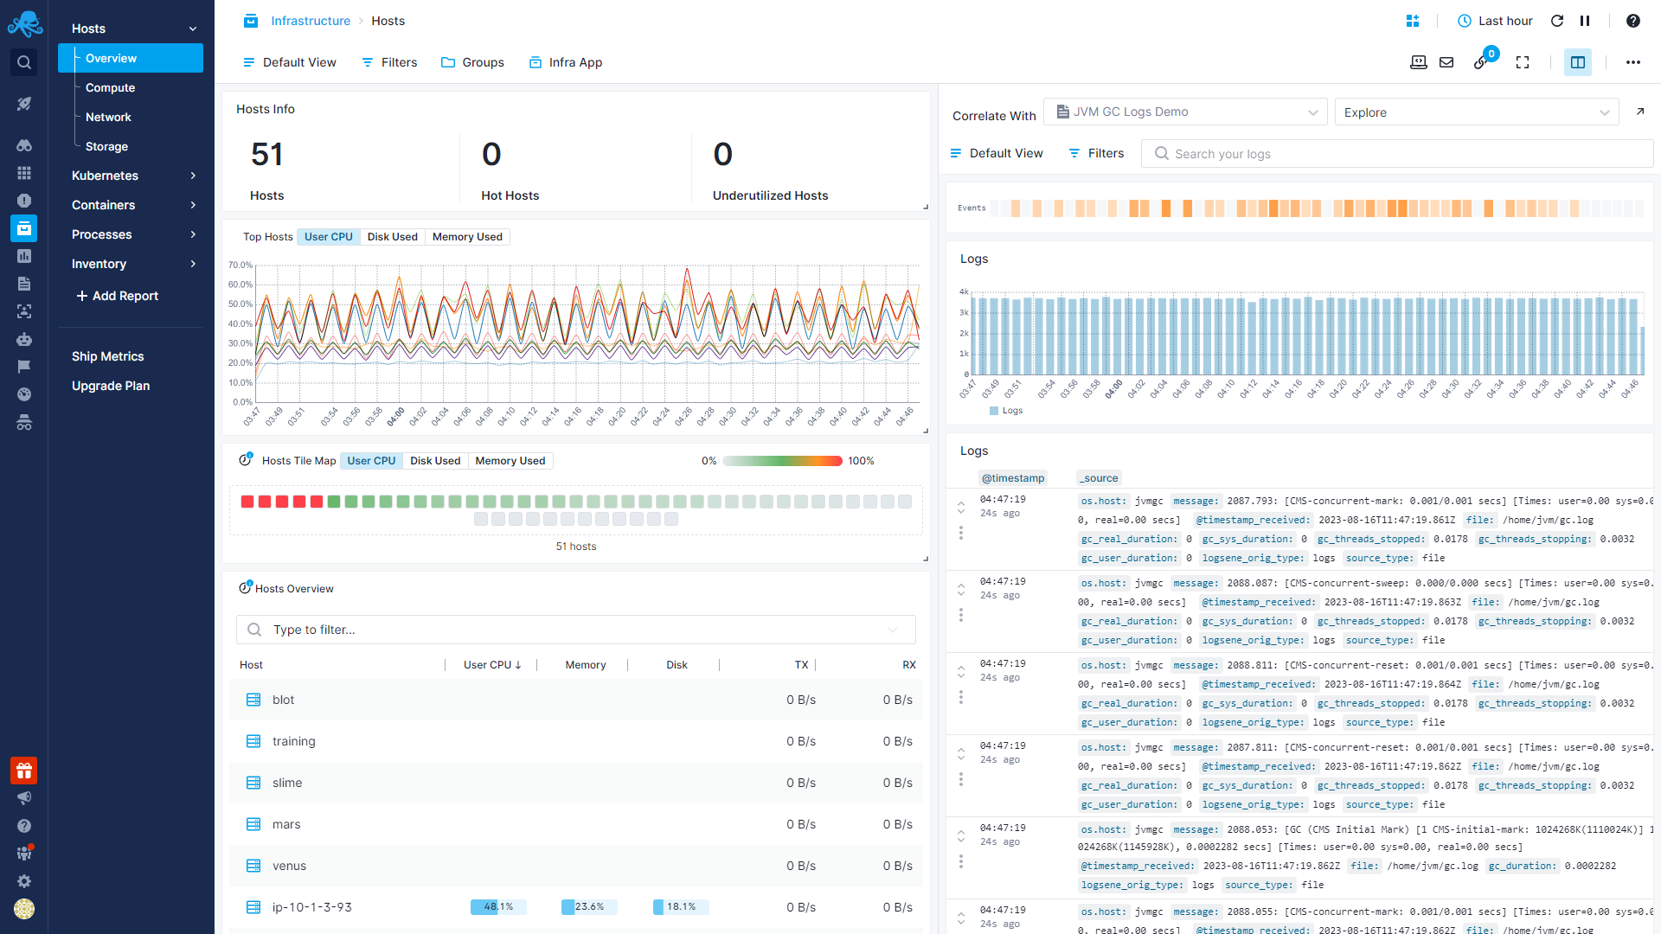Click the email report envelope icon
Image resolution: width=1661 pixels, height=934 pixels.
point(1446,62)
